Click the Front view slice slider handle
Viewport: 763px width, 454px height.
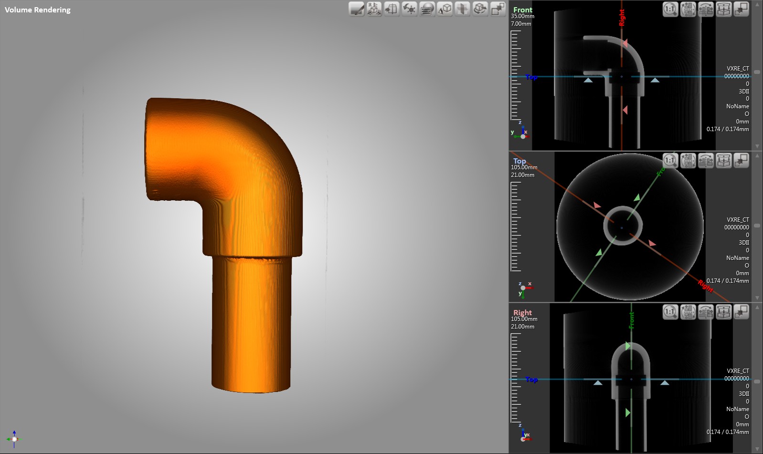click(757, 72)
